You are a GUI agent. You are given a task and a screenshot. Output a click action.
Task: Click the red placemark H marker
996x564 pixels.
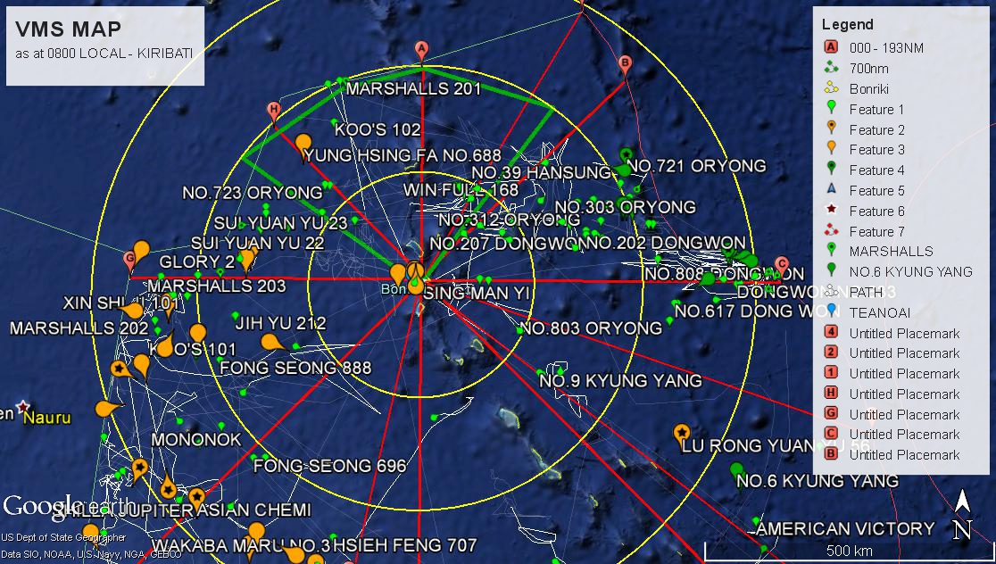[274, 110]
